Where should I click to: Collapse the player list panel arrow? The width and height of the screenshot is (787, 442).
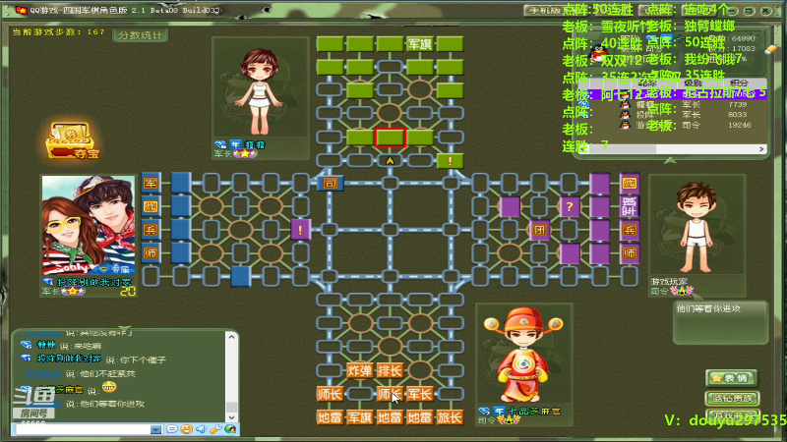[x=670, y=161]
